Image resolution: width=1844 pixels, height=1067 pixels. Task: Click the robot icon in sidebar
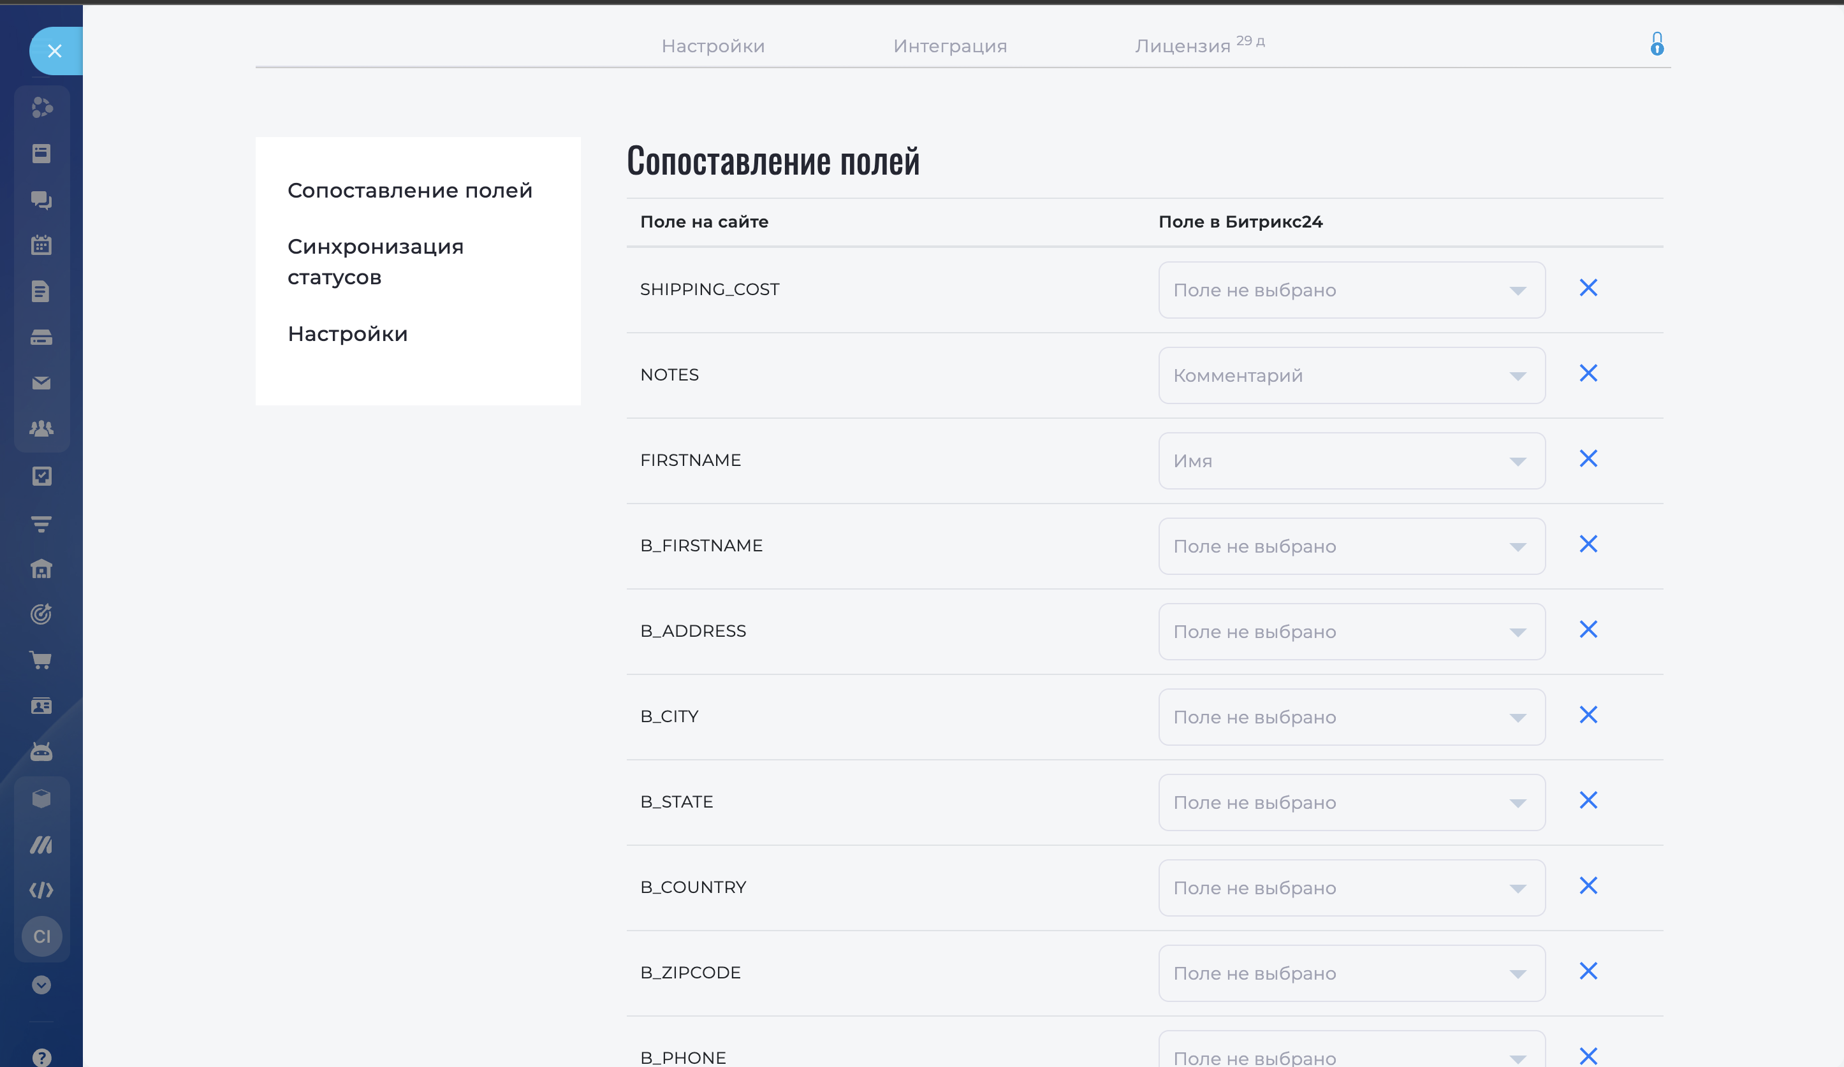tap(41, 751)
